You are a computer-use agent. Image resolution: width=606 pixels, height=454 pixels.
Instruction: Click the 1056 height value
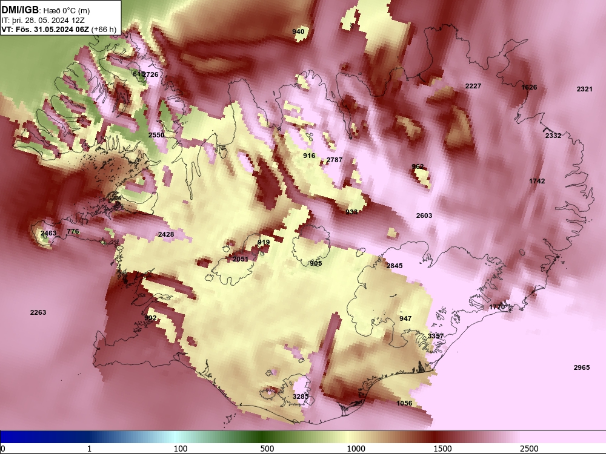click(404, 403)
